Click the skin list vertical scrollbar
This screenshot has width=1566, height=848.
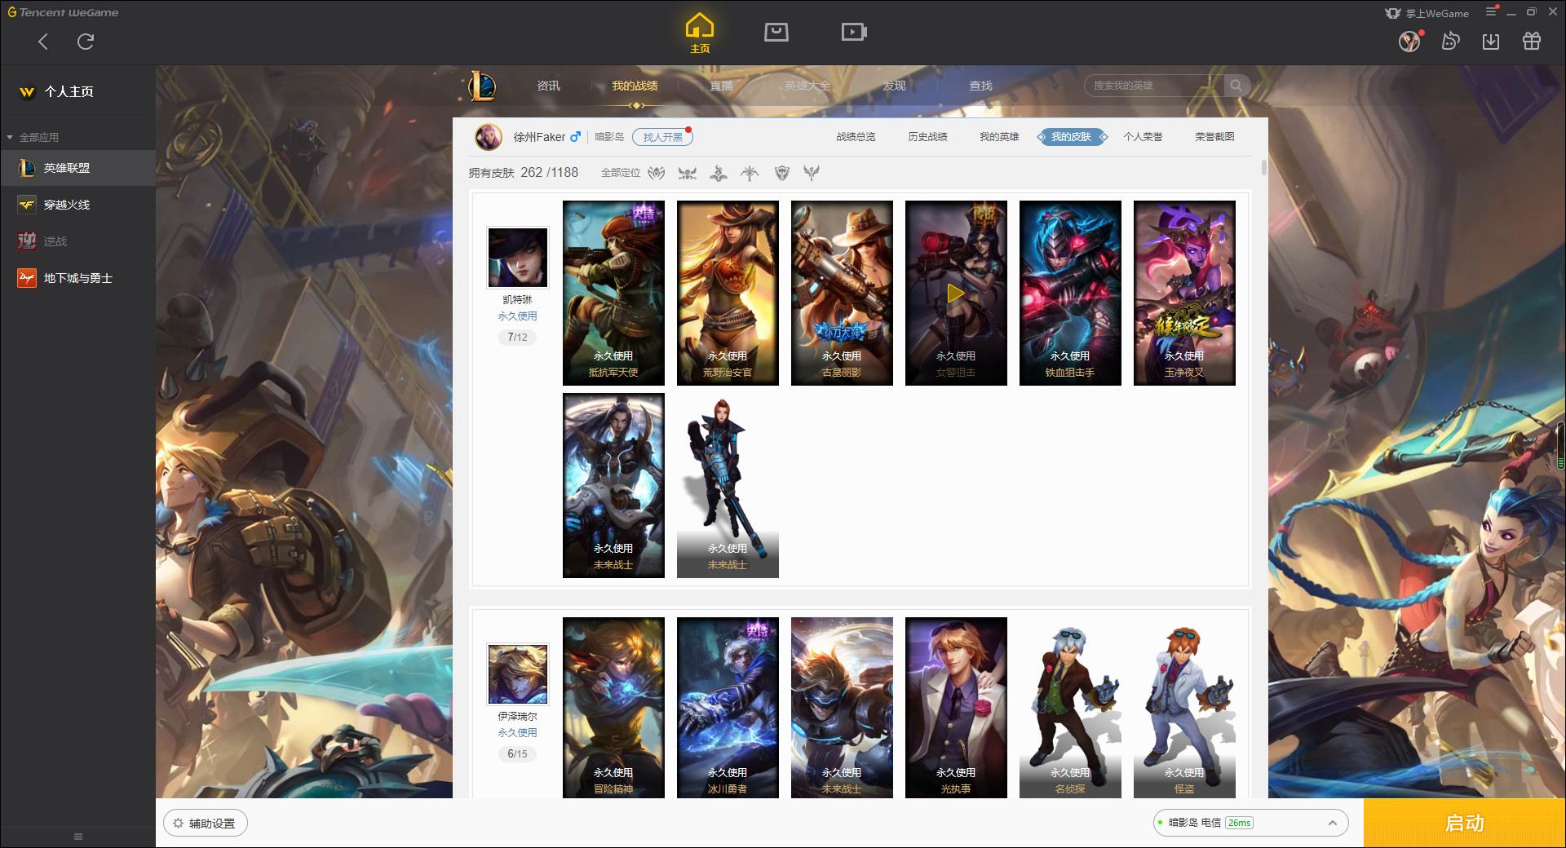(x=1263, y=167)
